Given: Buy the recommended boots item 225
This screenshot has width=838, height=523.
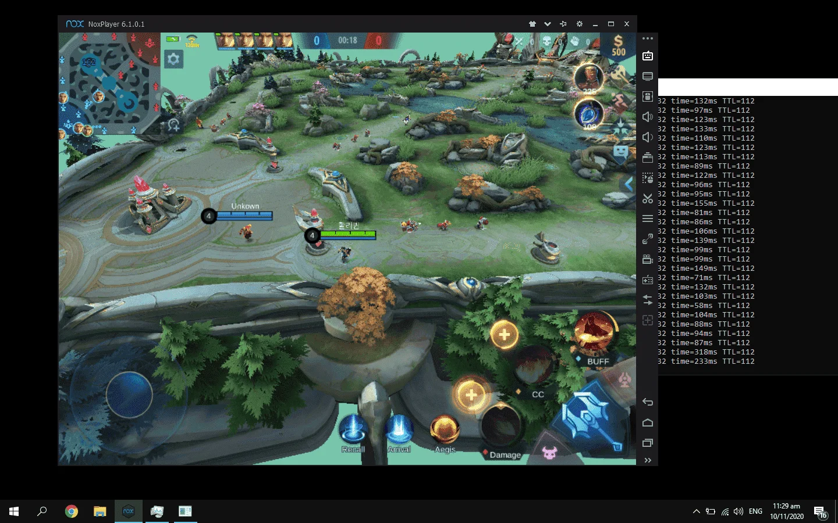Looking at the screenshot, I should coord(589,78).
